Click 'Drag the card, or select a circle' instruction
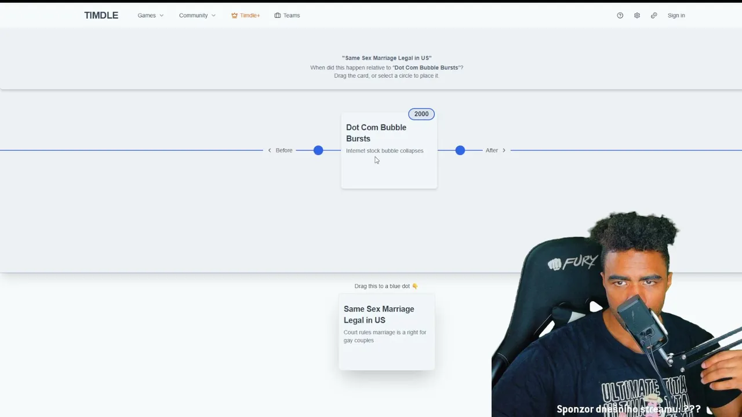 (x=387, y=76)
